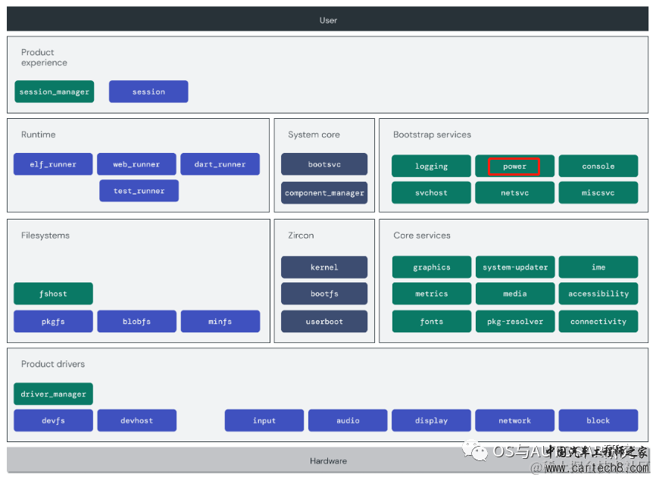Click the Hardware label in bottom bar
The image size is (656, 480).
click(x=328, y=461)
